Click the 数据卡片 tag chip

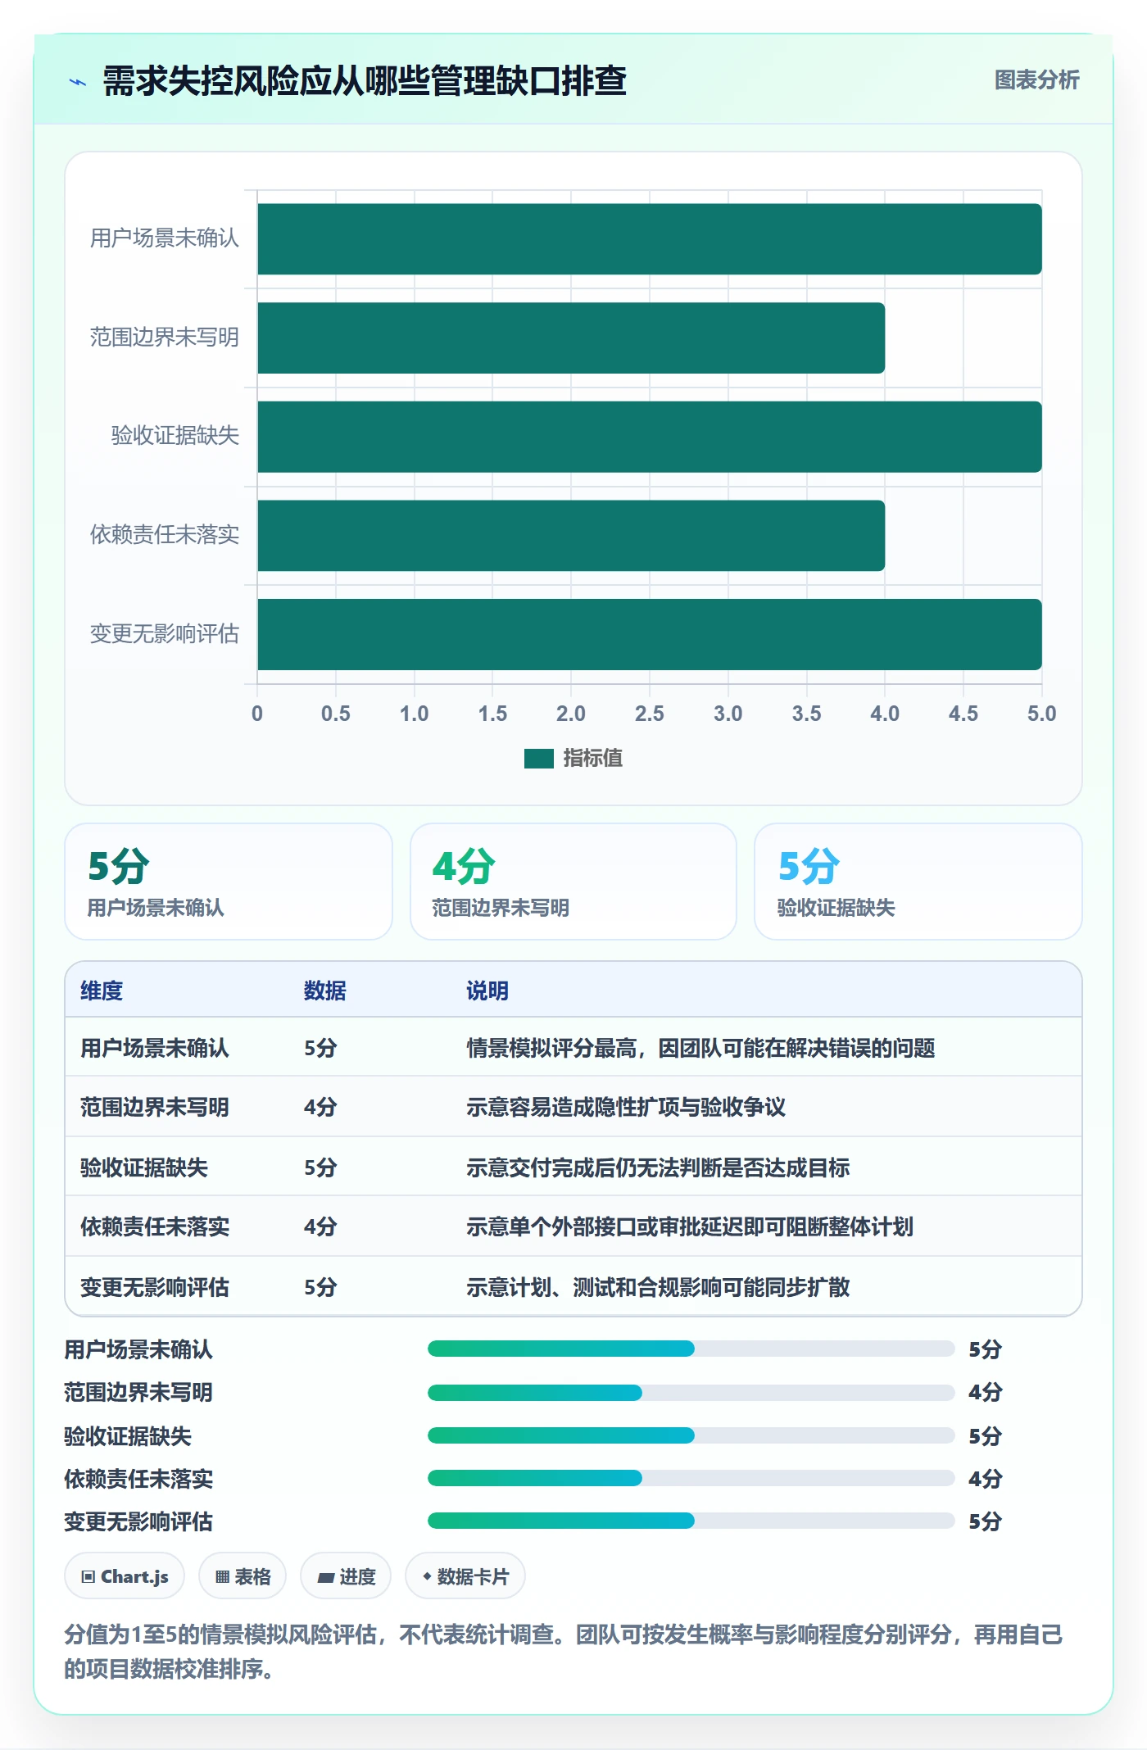pos(465,1576)
